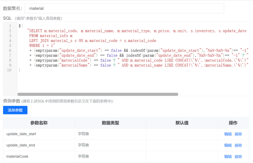Screen dimensions: 253x163
Task: Click line number 1 in gutter
Action: coord(10,26)
